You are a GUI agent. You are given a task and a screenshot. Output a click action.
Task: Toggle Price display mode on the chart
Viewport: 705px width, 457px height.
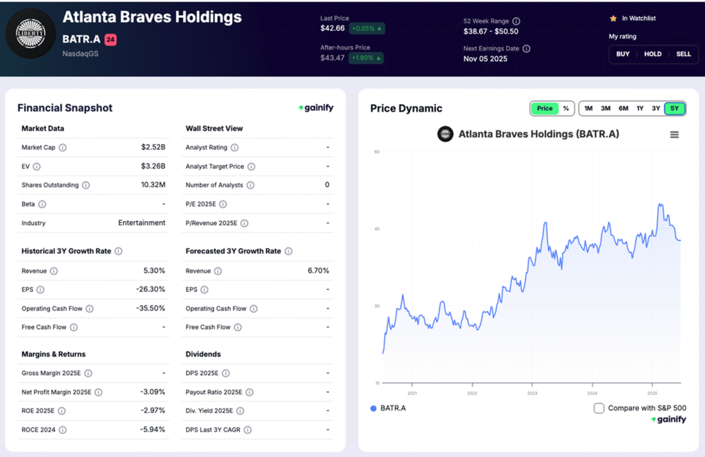pyautogui.click(x=544, y=108)
